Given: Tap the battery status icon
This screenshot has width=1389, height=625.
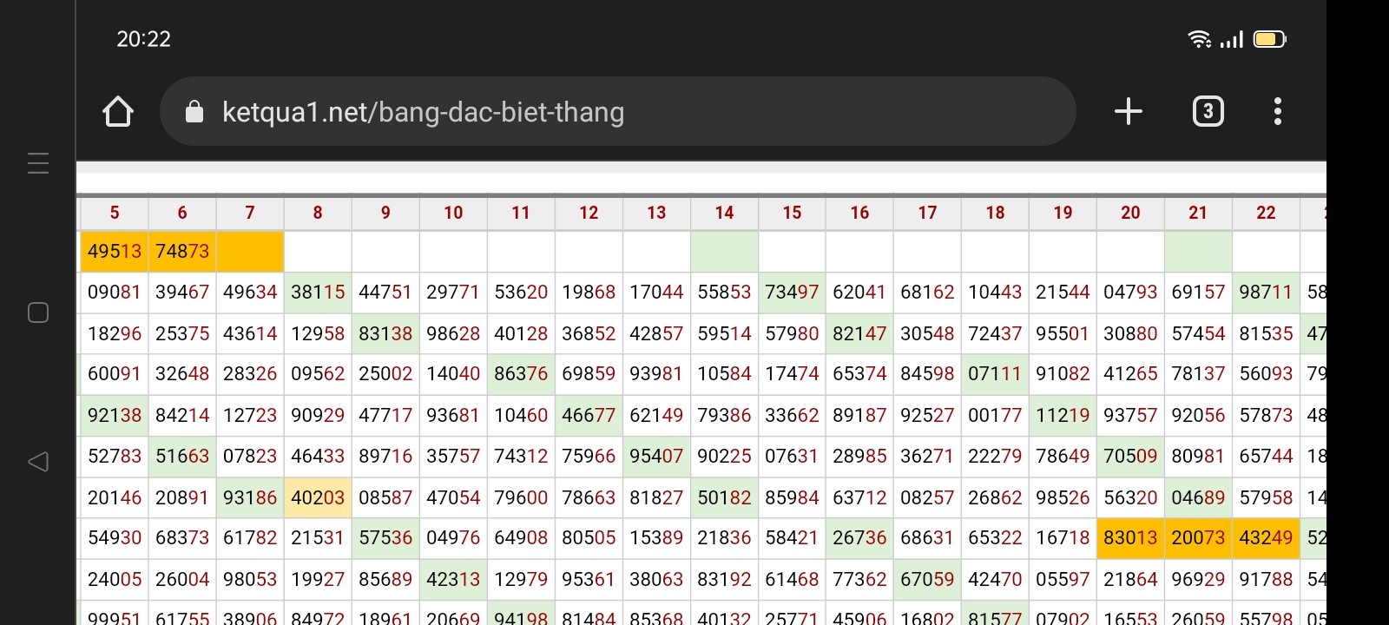Looking at the screenshot, I should click(x=1269, y=39).
